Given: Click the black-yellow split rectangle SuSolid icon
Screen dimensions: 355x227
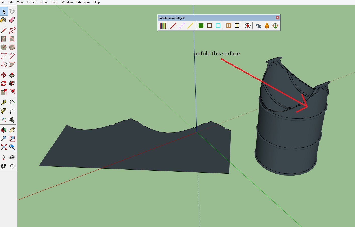Looking at the screenshot, I should click(237, 26).
